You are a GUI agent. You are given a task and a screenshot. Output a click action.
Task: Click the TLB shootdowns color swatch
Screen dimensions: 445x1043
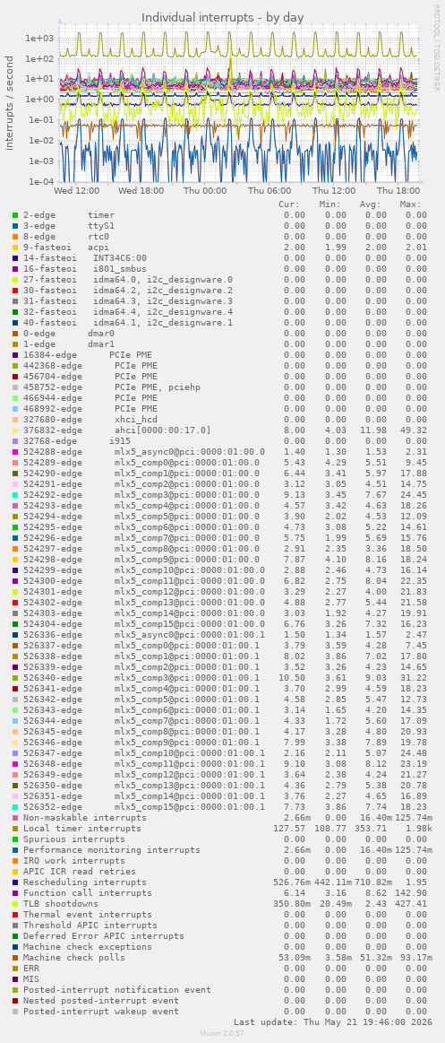pos(15,903)
